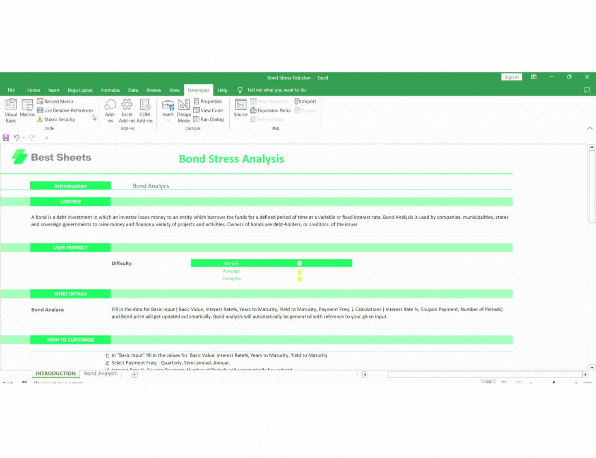Select the Bond Stress Analysis title
Image resolution: width=596 pixels, height=458 pixels.
point(231,159)
